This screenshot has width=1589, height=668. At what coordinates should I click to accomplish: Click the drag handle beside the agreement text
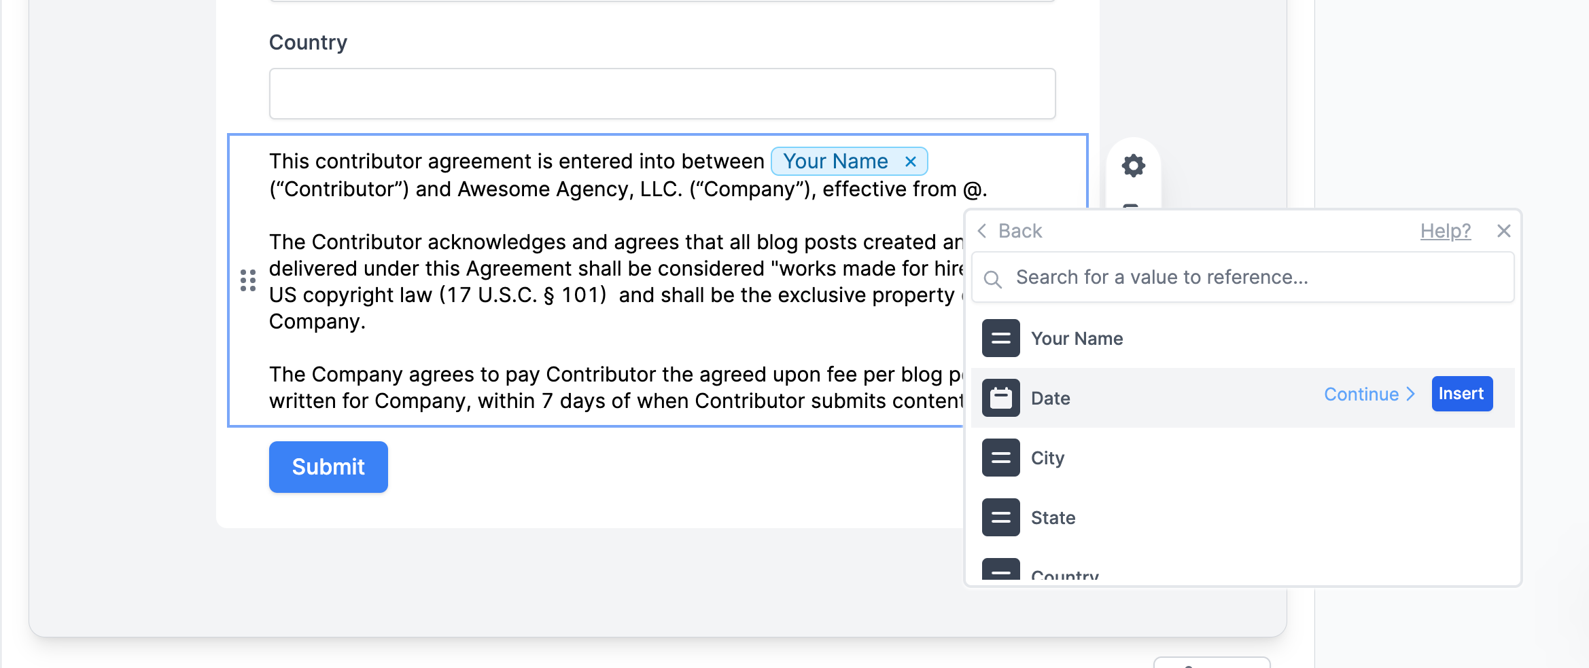[247, 280]
